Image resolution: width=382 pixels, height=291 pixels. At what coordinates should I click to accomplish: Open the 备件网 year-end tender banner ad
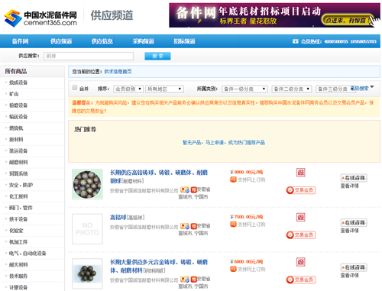point(274,15)
